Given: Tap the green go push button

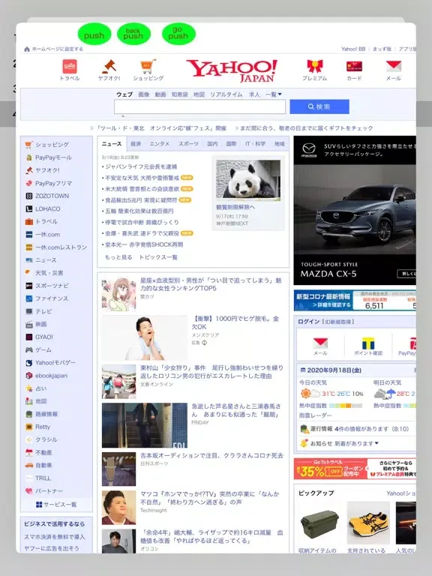Looking at the screenshot, I should (178, 34).
